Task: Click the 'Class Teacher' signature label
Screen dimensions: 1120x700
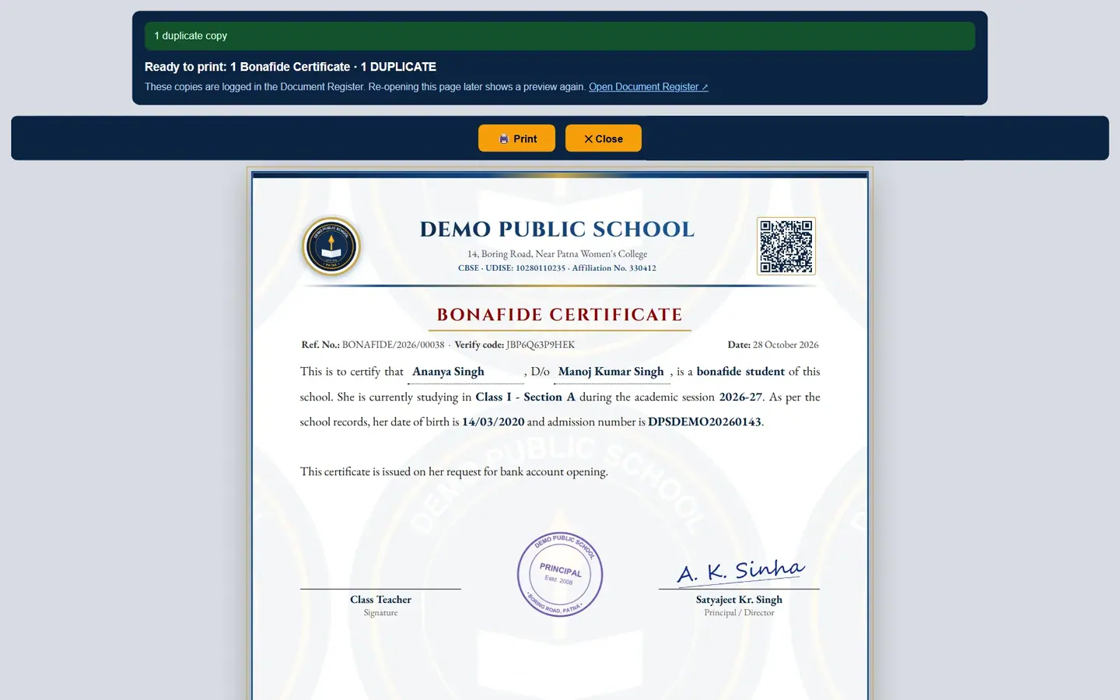Action: pos(380,600)
